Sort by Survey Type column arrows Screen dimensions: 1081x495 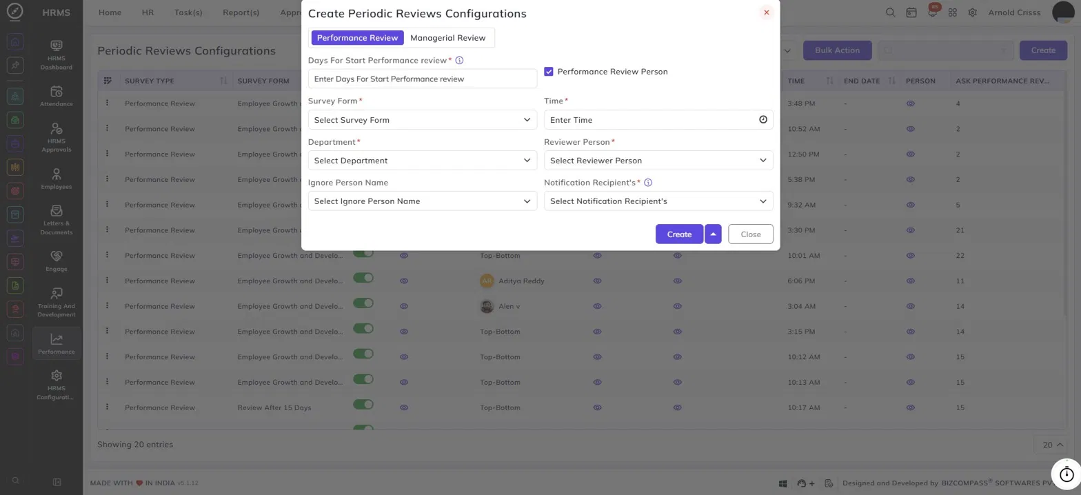[x=223, y=81]
